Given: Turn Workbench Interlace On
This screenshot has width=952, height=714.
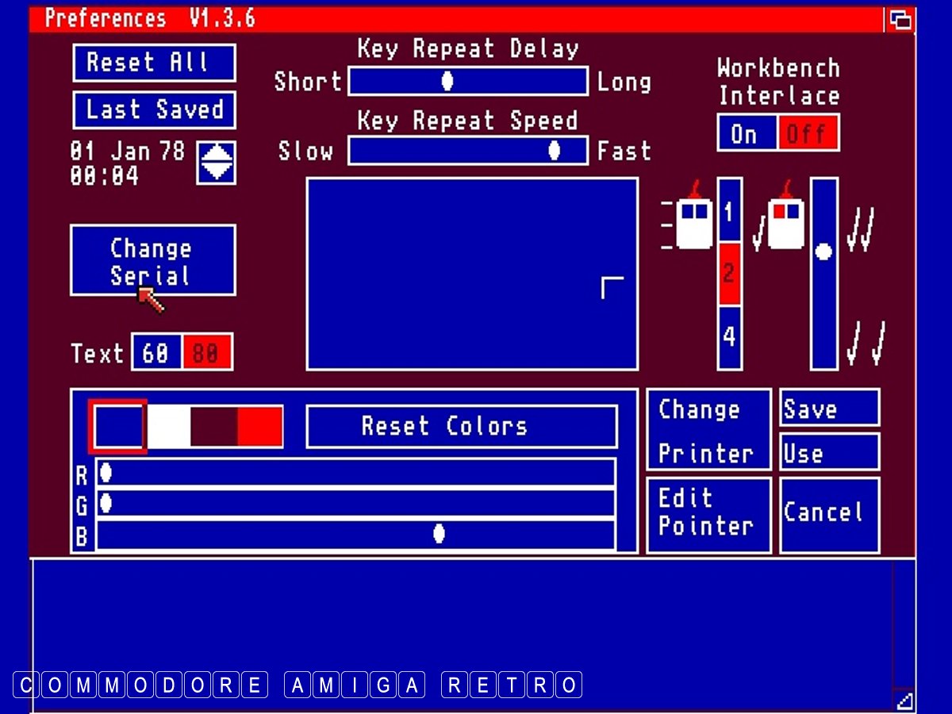Looking at the screenshot, I should coord(747,134).
